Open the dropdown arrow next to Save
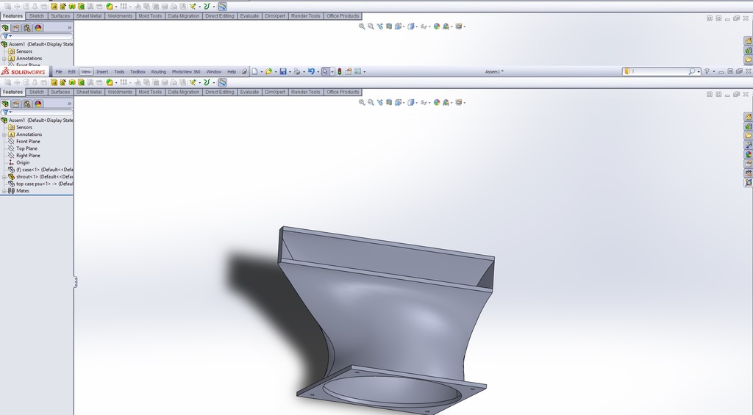 click(x=290, y=72)
